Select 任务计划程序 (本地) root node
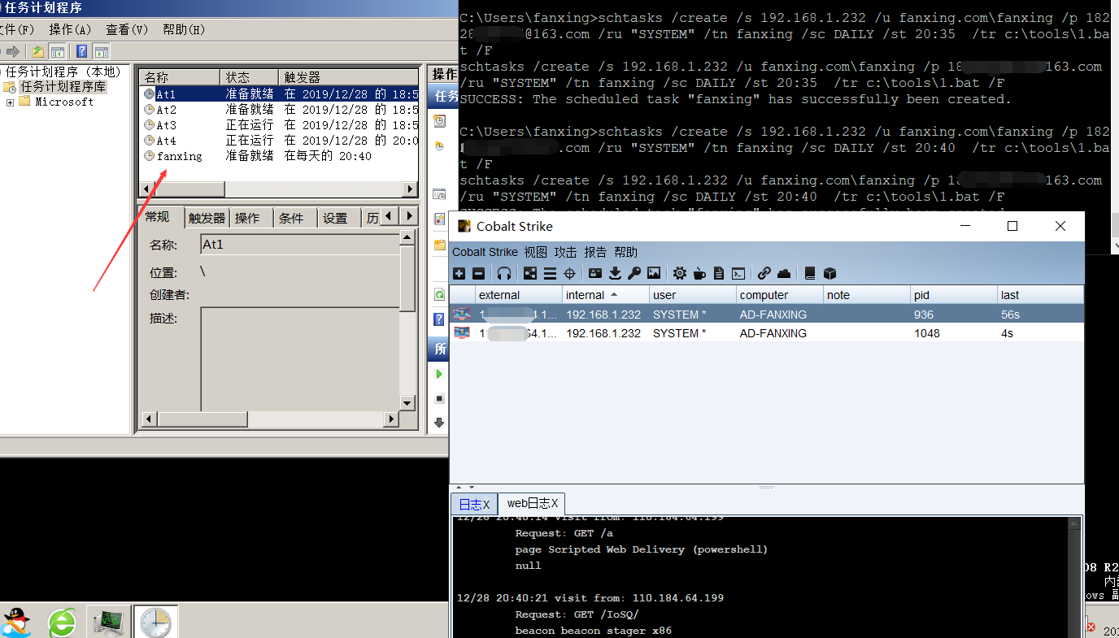This screenshot has height=638, width=1119. point(63,72)
